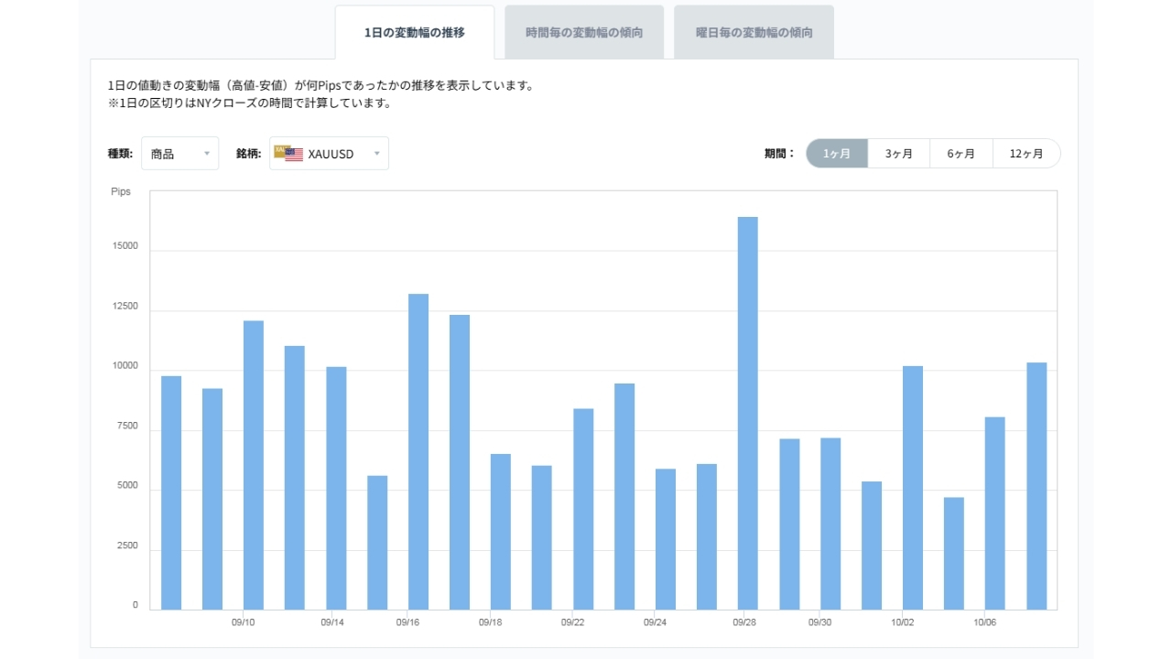Select the 09/10 date label

click(243, 622)
